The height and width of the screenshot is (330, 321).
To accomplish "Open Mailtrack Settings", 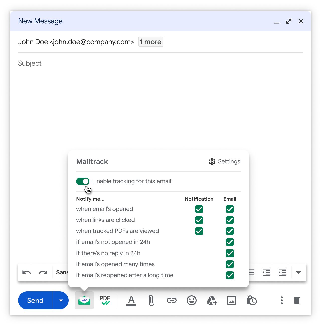I will tap(224, 162).
